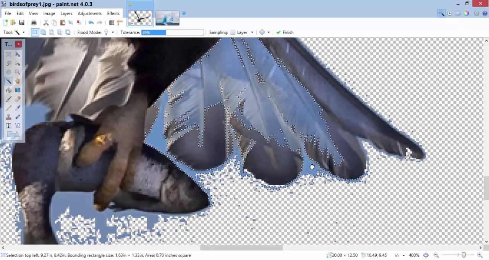Click the New image icon
Viewport: 489px width, 260px height.
(5, 23)
